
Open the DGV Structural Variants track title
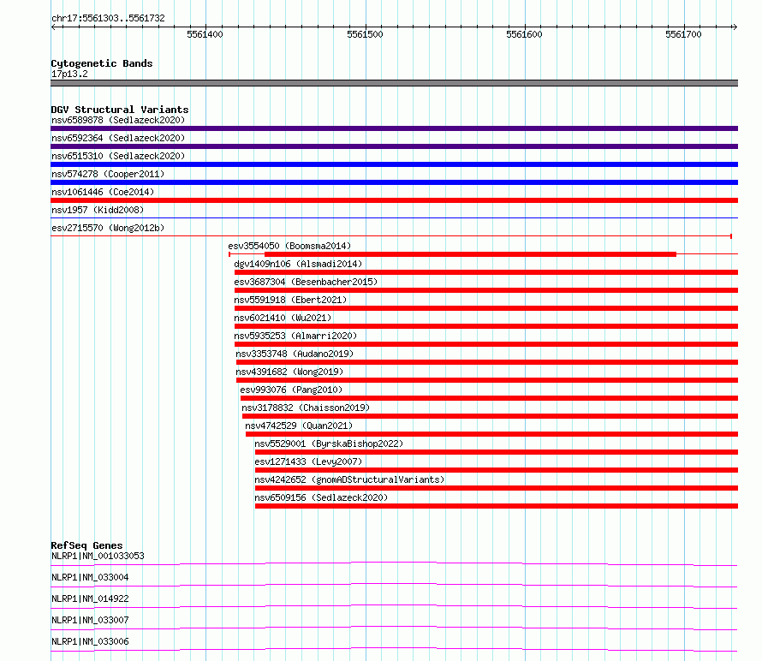tap(120, 110)
